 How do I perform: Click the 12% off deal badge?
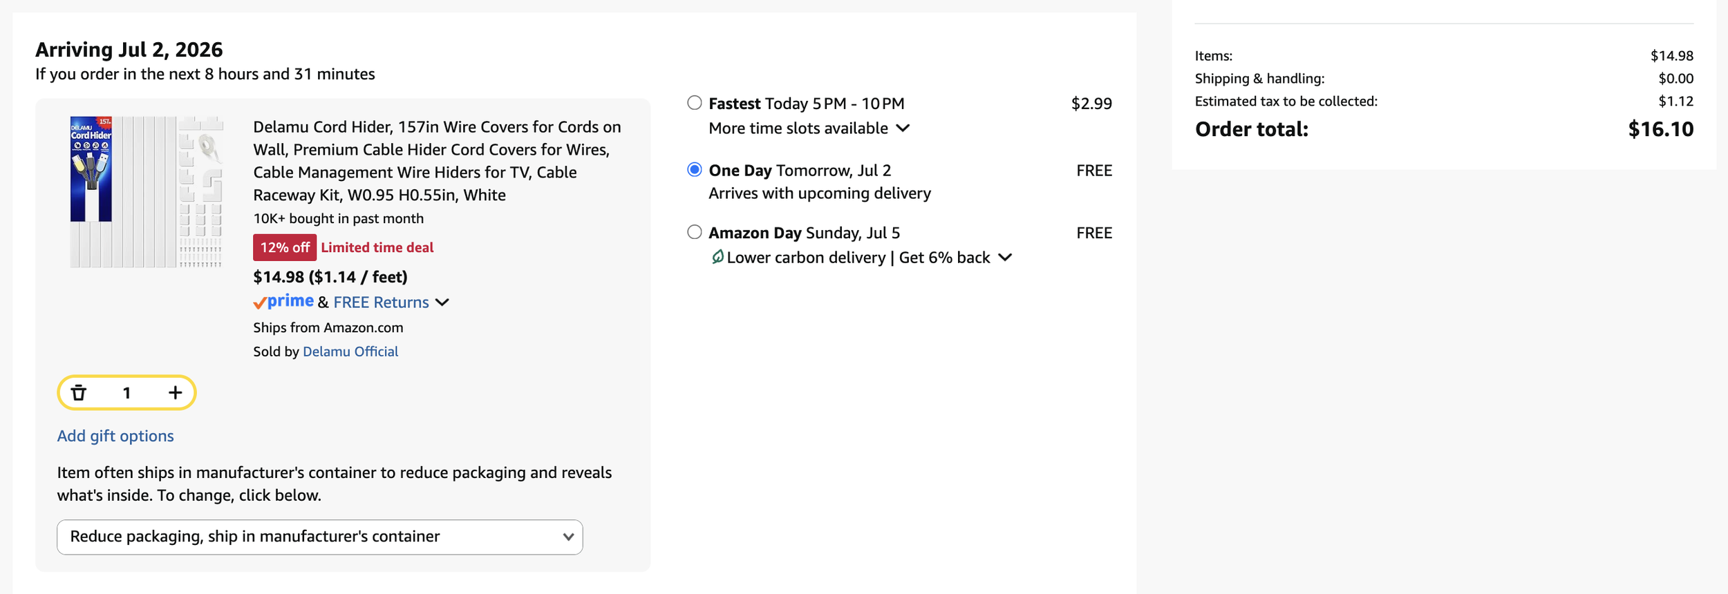285,247
